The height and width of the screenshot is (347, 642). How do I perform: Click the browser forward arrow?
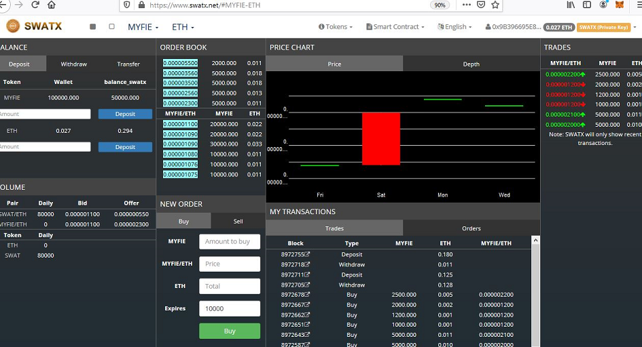click(18, 5)
